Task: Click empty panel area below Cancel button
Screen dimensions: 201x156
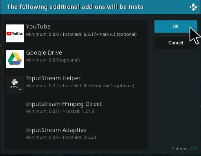Action: (x=176, y=95)
